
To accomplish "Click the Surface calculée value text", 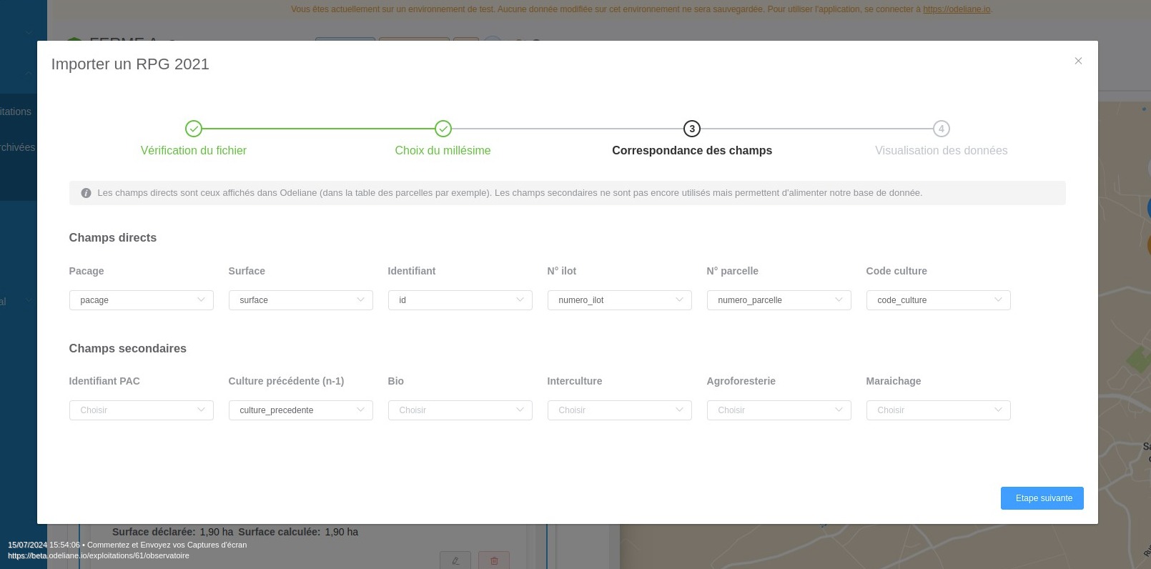I will (342, 532).
